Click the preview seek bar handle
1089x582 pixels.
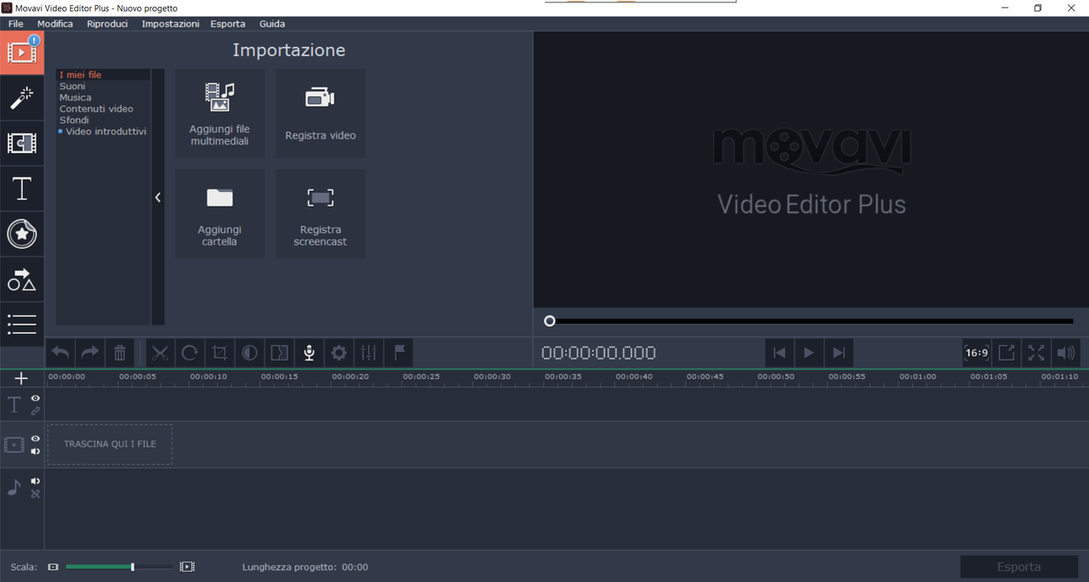(550, 321)
